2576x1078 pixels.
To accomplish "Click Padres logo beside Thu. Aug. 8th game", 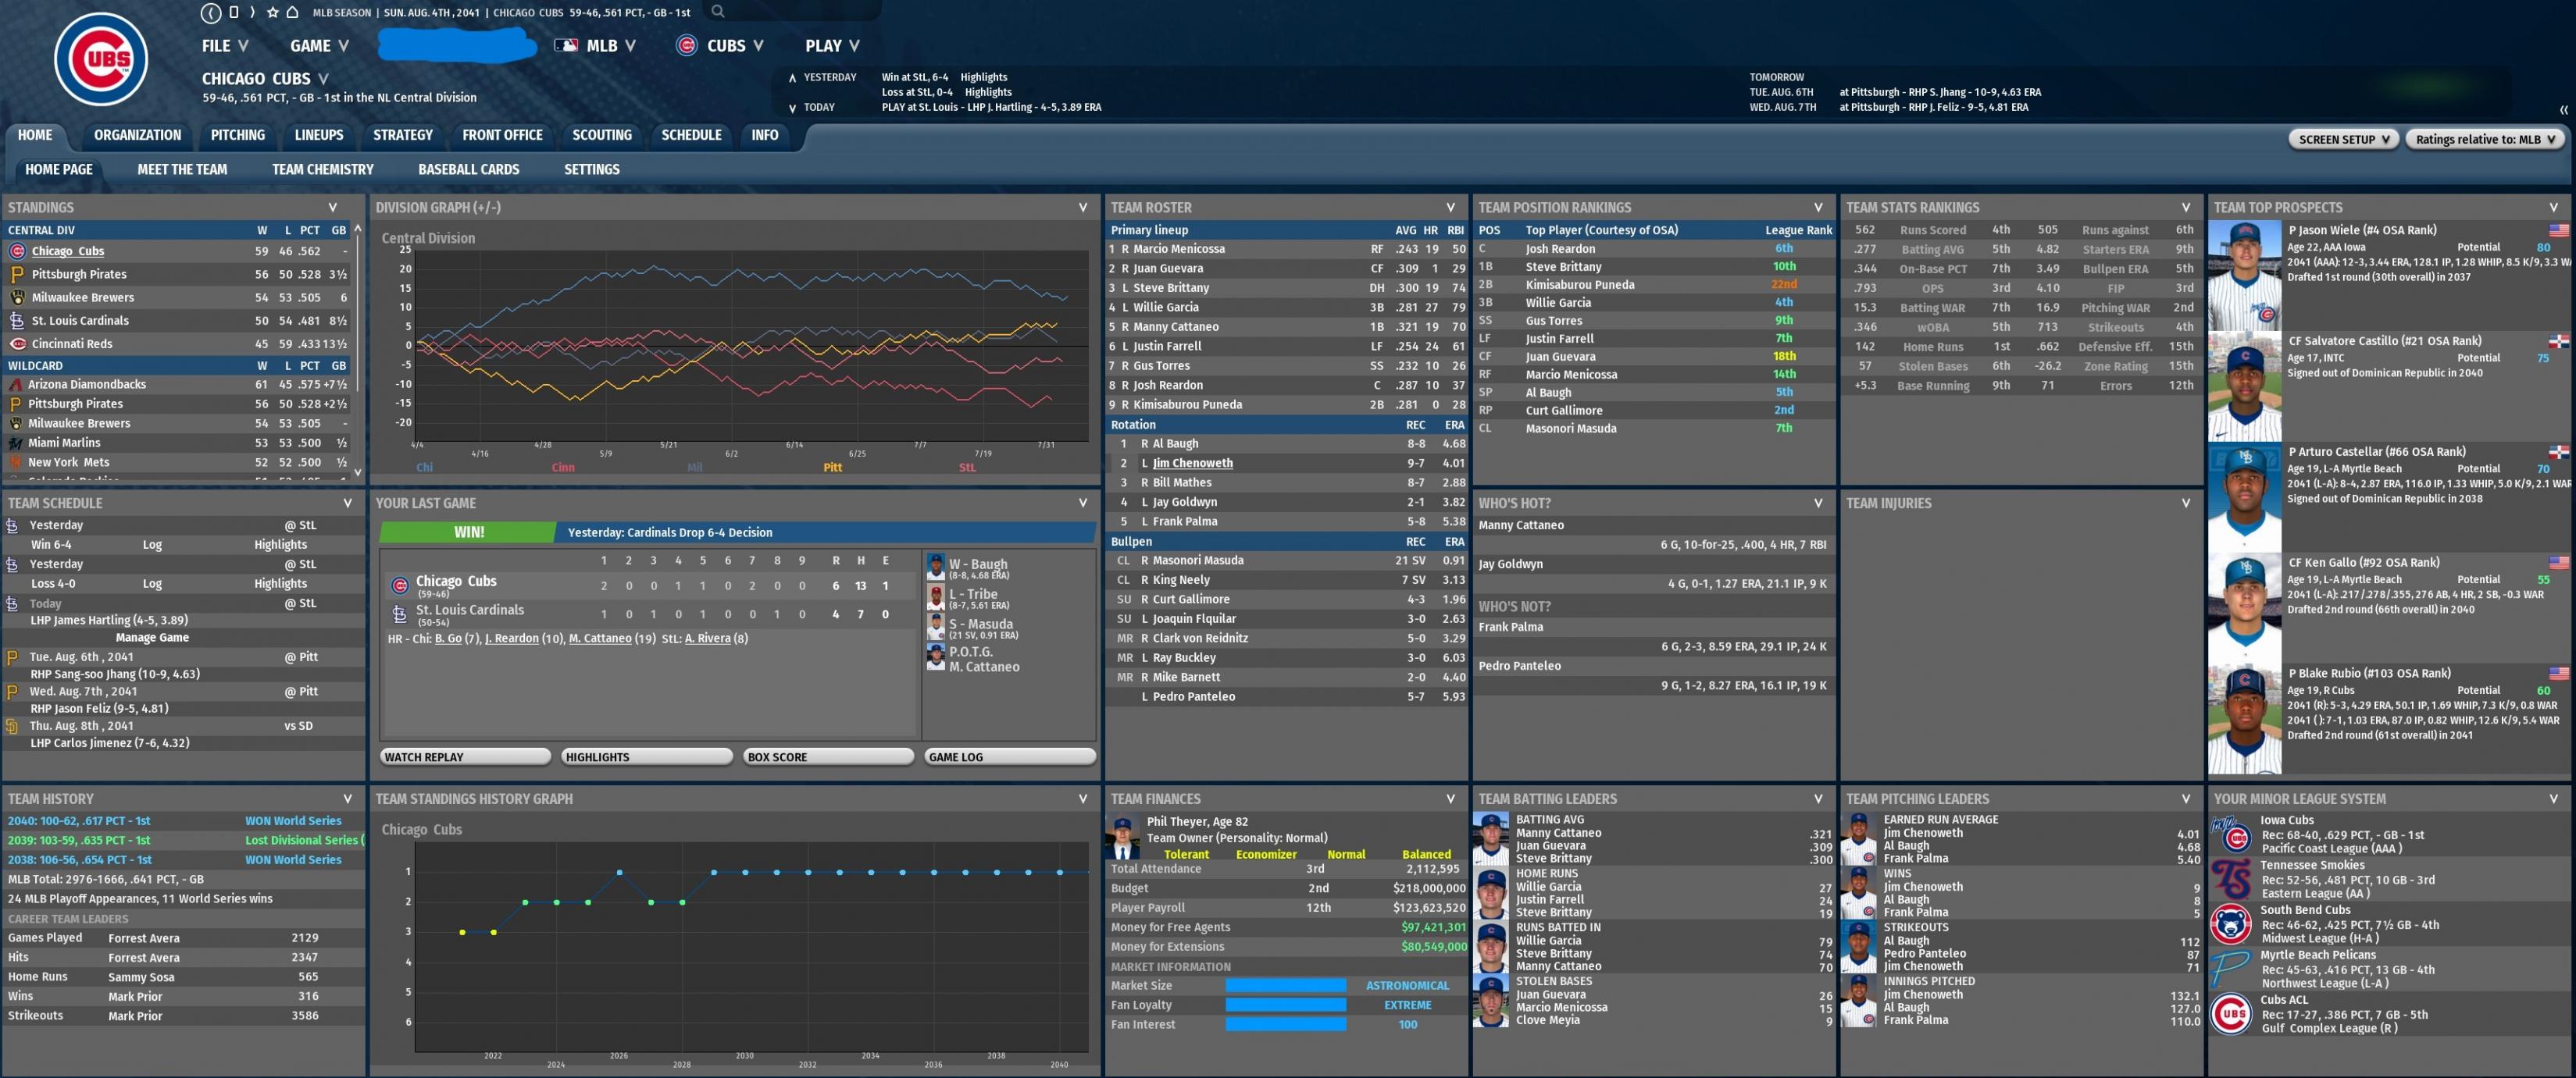I will click(x=12, y=726).
